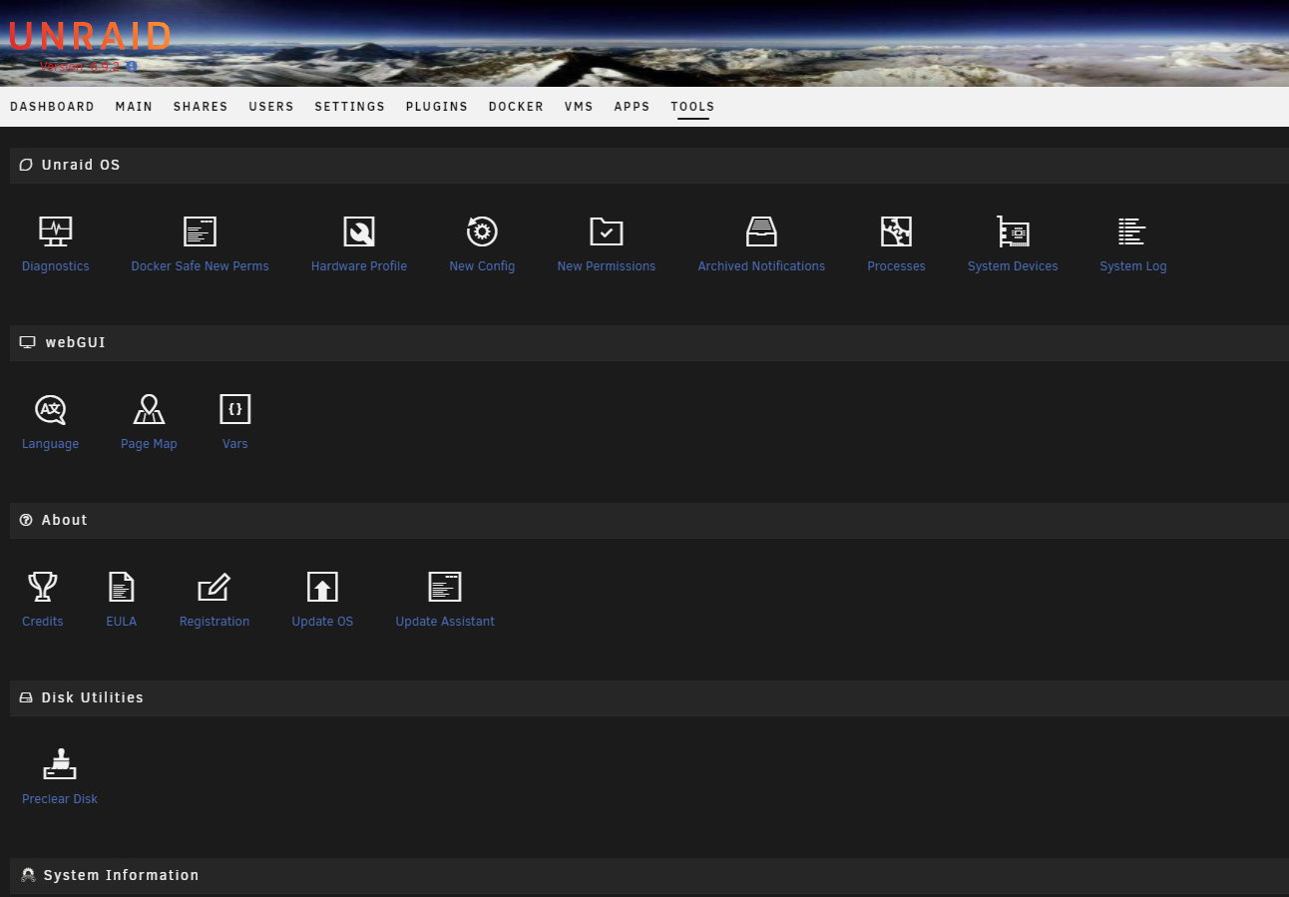Switch to the Main tab
Screen dimensions: 1289x897
[134, 107]
